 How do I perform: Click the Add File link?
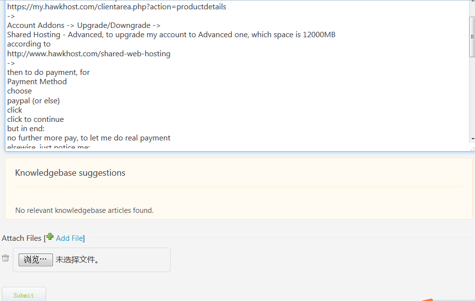point(69,238)
